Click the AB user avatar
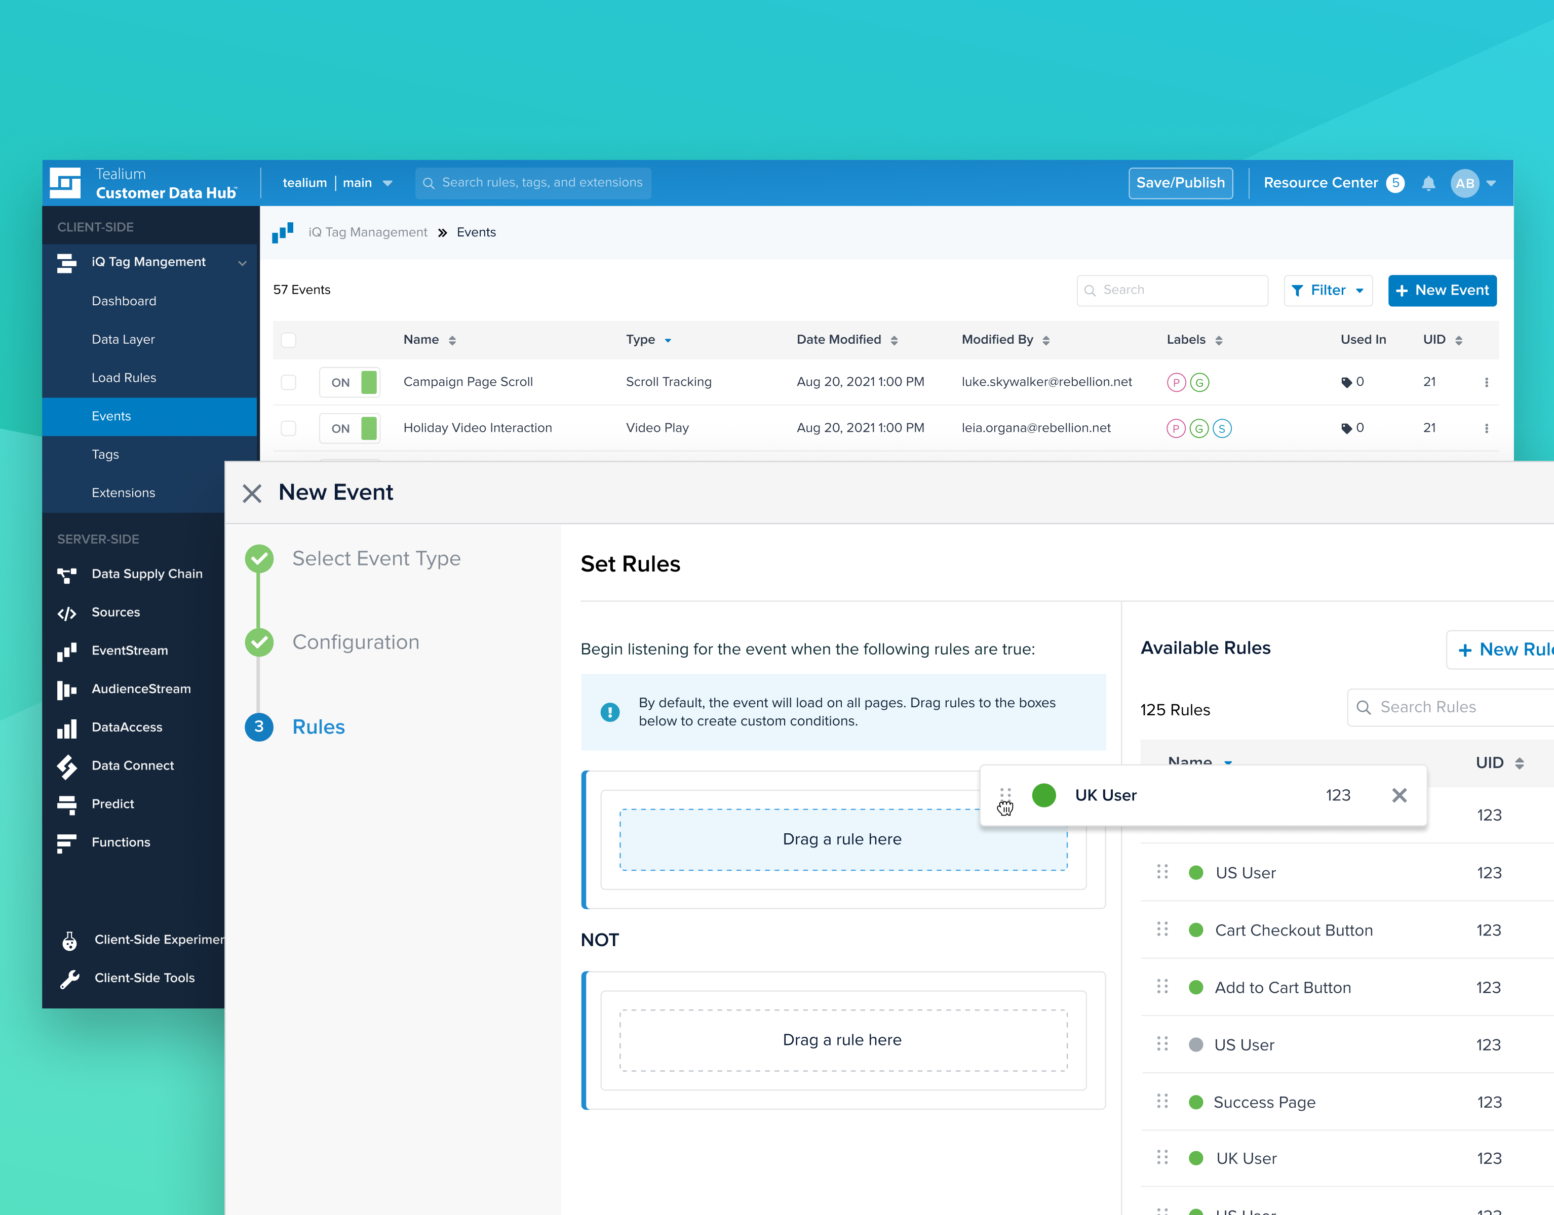Image resolution: width=1554 pixels, height=1215 pixels. coord(1464,184)
